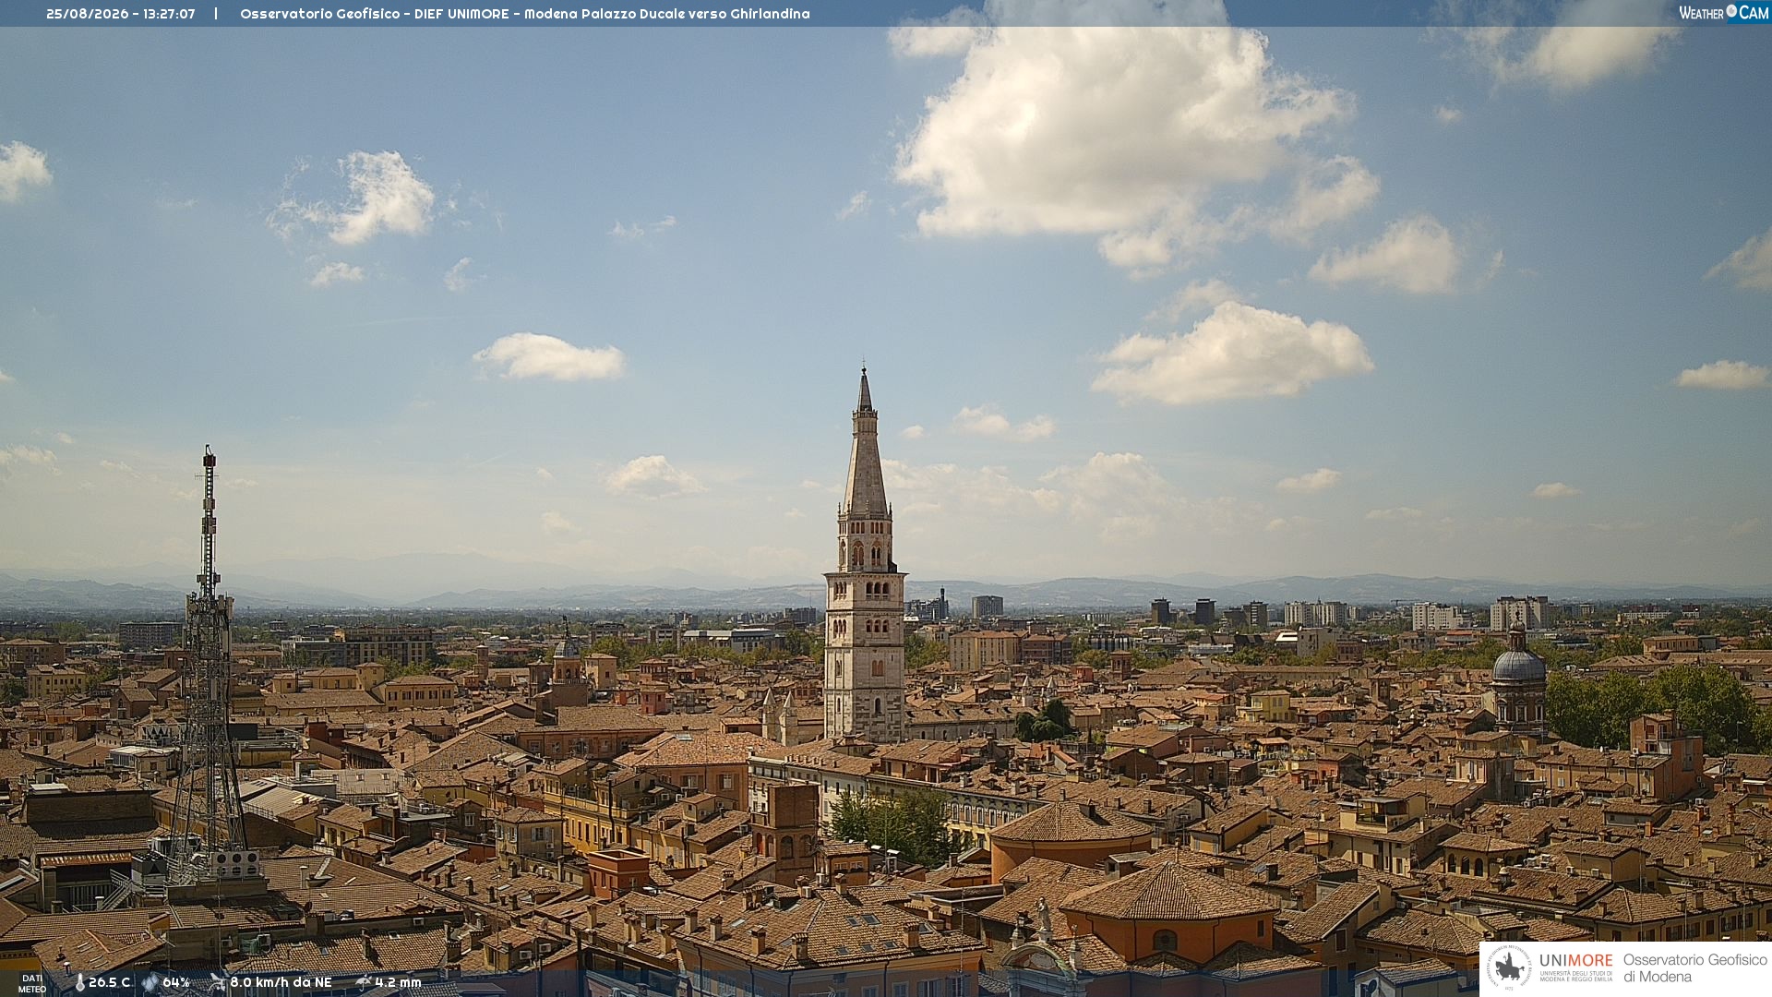Image resolution: width=1772 pixels, height=997 pixels.
Task: Click the metal telecommunications antenna tower
Action: coord(208,665)
